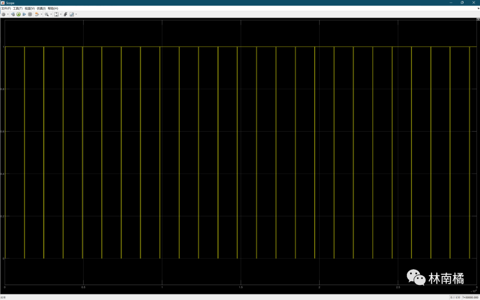Screen dimensions: 480x300
Task: Open the scope configuration properties gear icon
Action: (x=4, y=14)
